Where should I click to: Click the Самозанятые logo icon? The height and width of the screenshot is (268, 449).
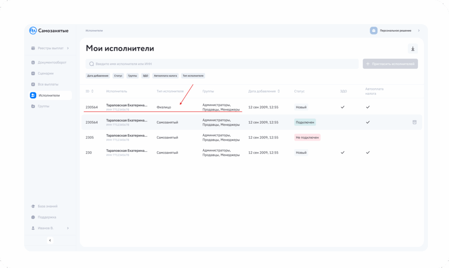(33, 31)
